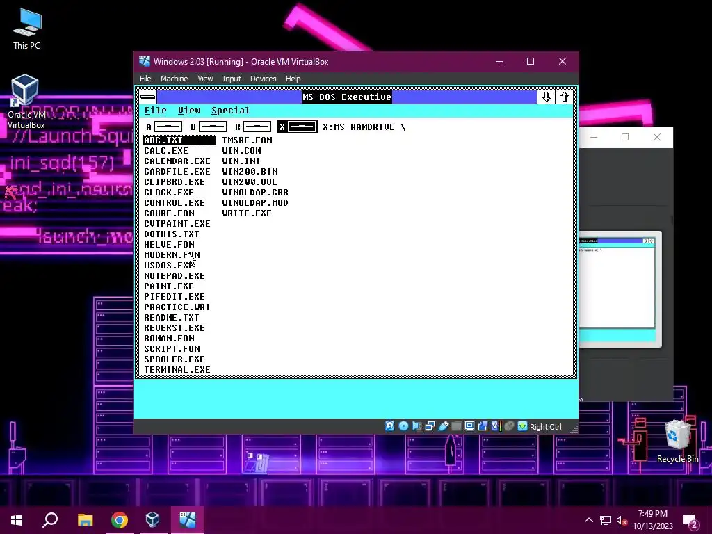
Task: Open the VirtualBox Machine menu
Action: 174,79
